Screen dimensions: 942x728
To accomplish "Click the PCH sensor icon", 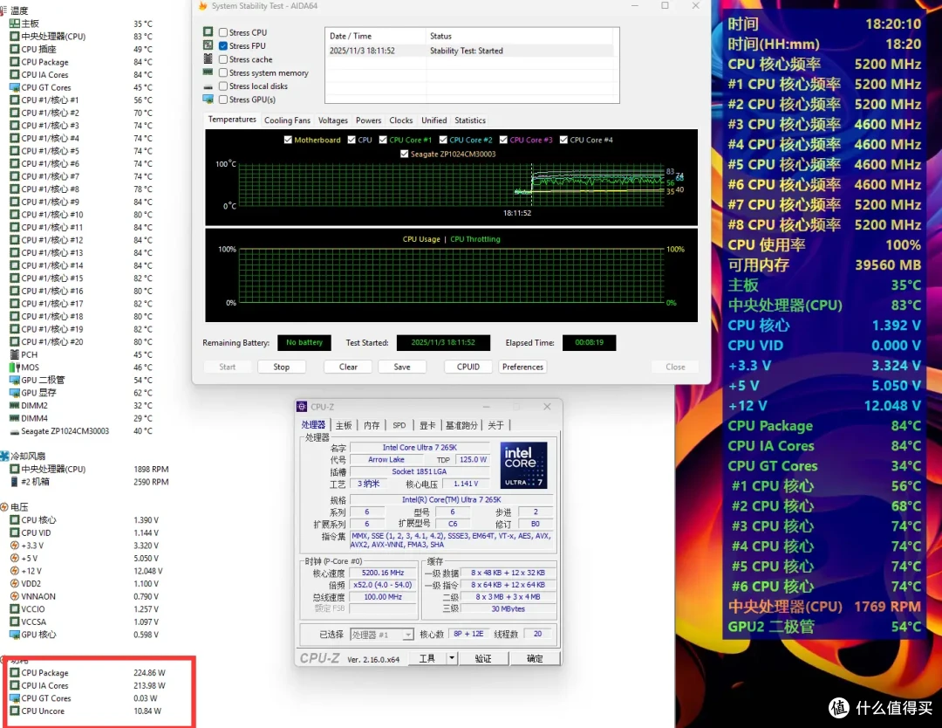I will pyautogui.click(x=15, y=354).
